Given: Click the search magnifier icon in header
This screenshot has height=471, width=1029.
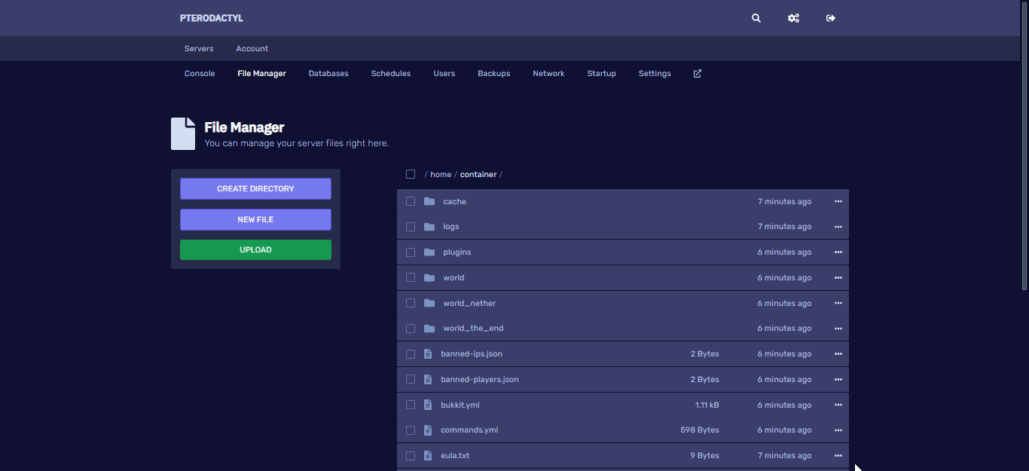Looking at the screenshot, I should [x=756, y=18].
